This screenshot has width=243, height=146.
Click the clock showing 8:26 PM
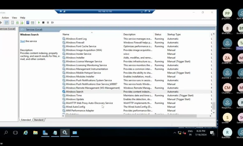[x=201, y=131]
